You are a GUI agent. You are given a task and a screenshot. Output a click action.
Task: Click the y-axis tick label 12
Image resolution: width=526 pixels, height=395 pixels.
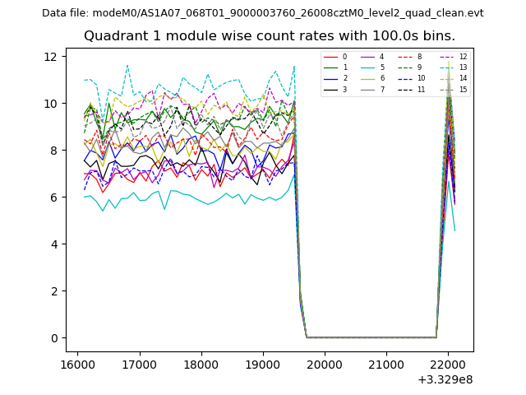point(48,56)
